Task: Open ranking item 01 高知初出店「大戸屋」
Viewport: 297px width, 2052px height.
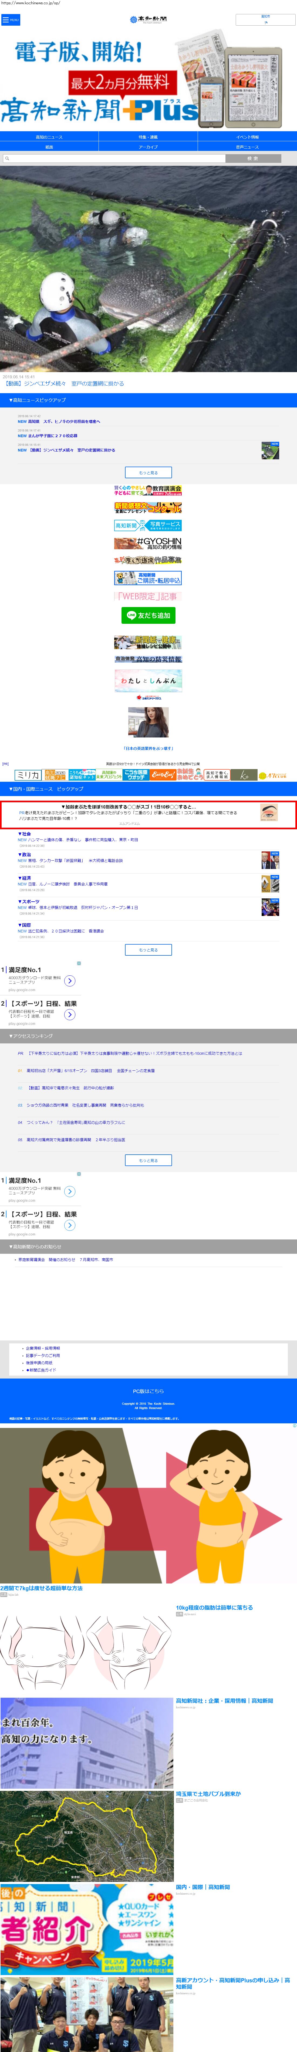Action: click(91, 1071)
